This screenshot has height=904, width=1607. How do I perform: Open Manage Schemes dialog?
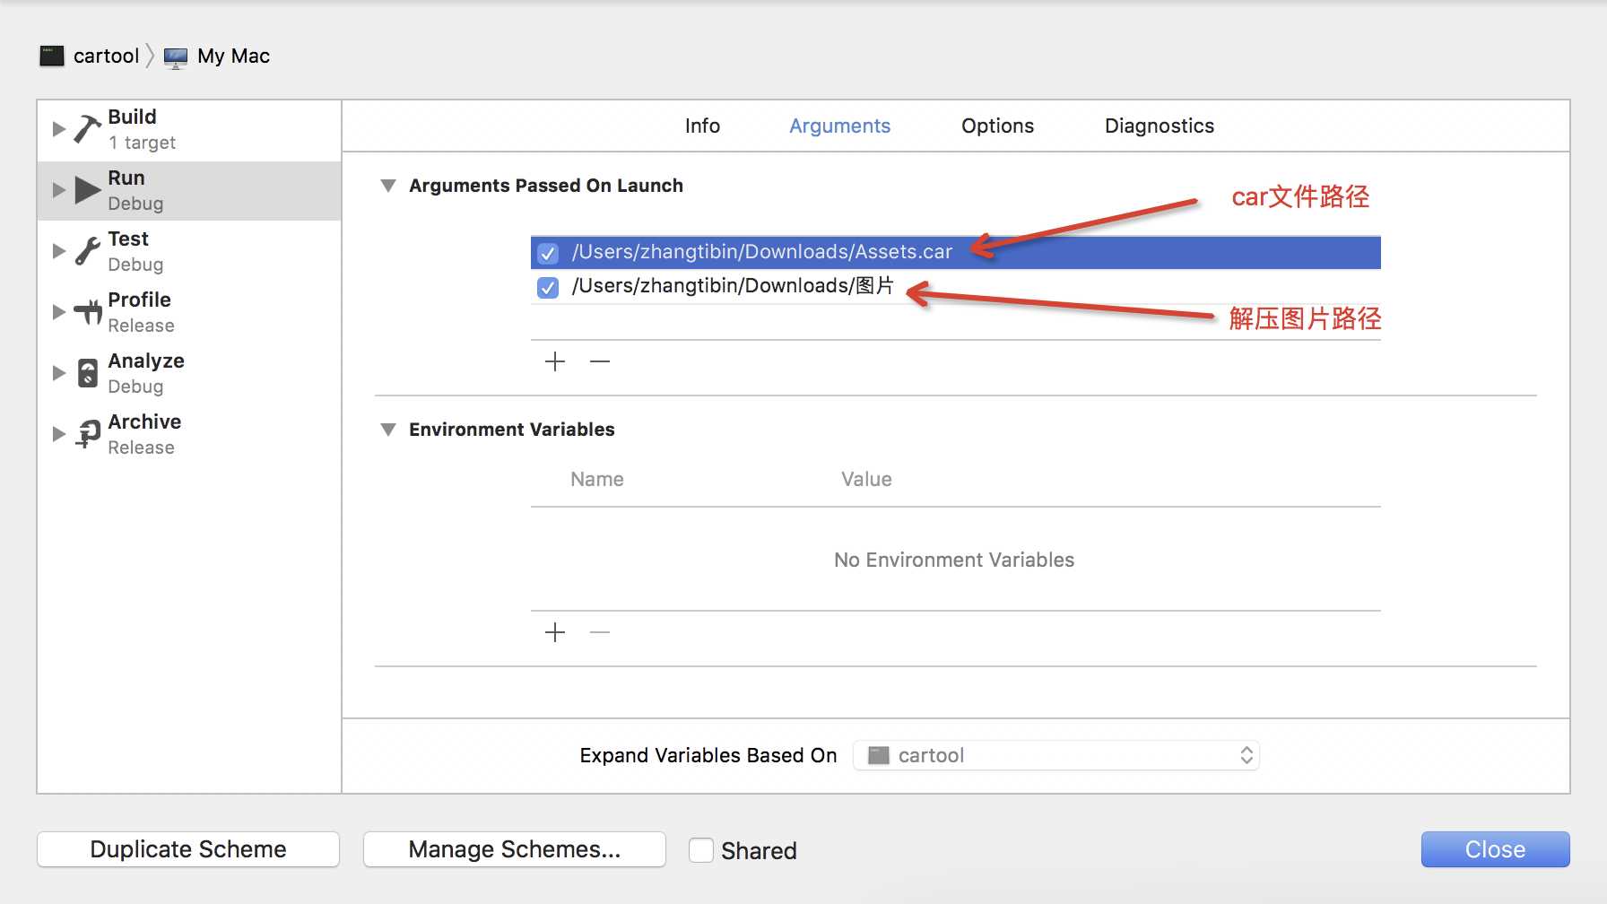coord(515,849)
